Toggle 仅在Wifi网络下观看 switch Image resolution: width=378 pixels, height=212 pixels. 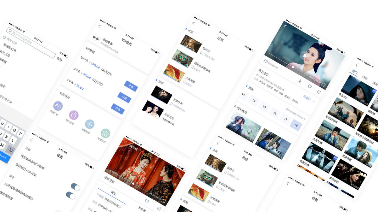75,187
